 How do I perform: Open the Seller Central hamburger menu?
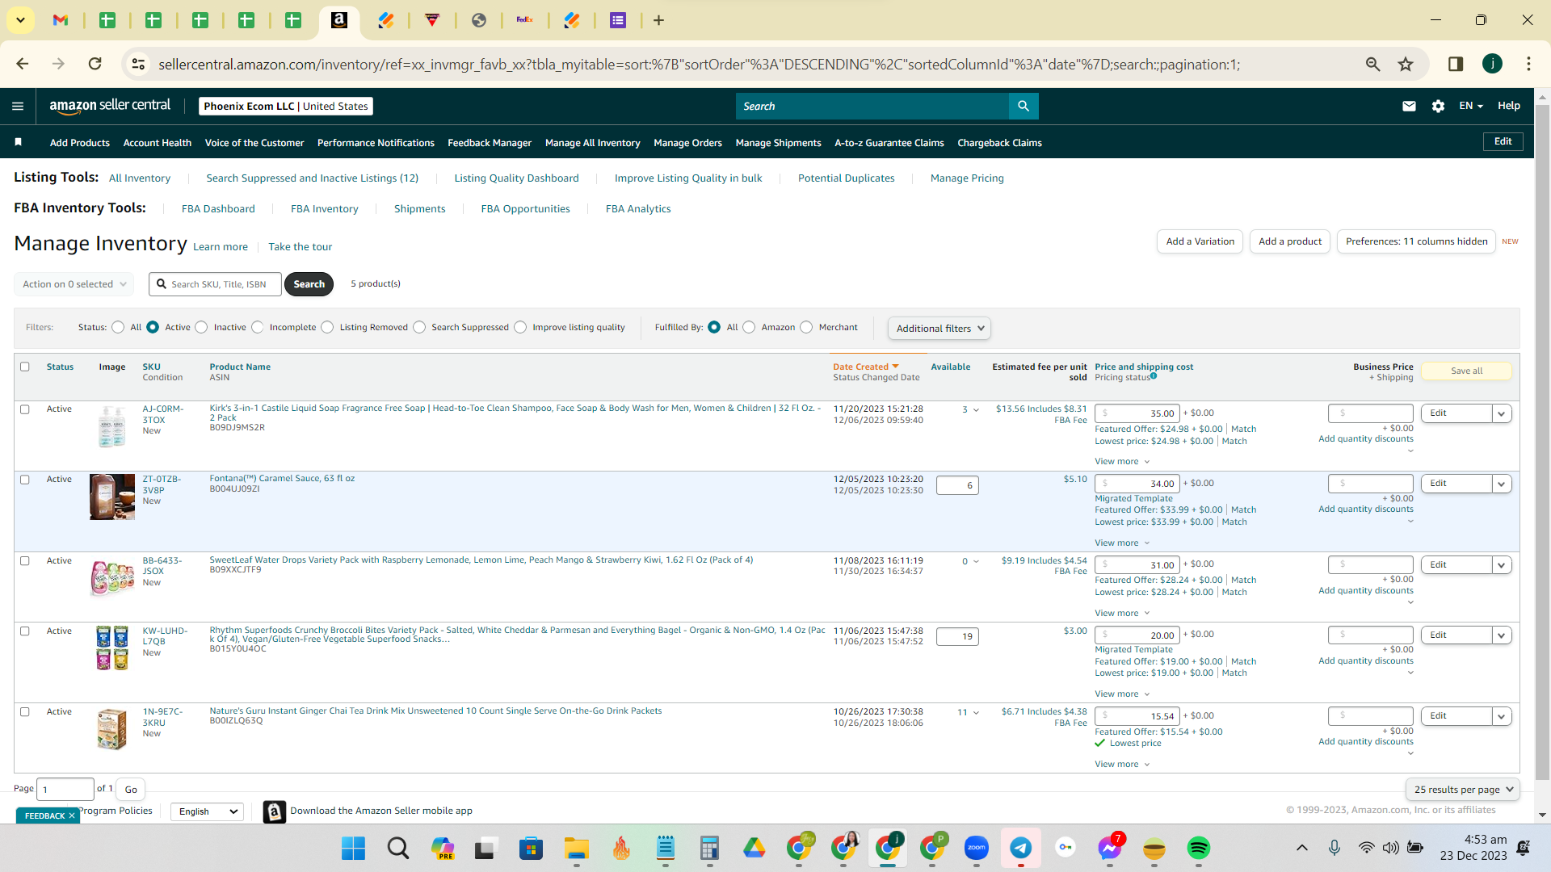coord(18,106)
